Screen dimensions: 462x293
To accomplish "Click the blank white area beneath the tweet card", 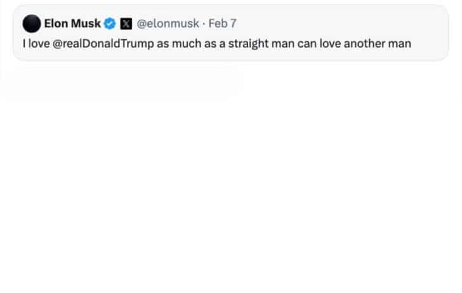I will [x=231, y=177].
